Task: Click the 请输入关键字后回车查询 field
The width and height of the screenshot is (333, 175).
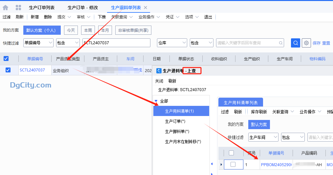Action: (250, 43)
